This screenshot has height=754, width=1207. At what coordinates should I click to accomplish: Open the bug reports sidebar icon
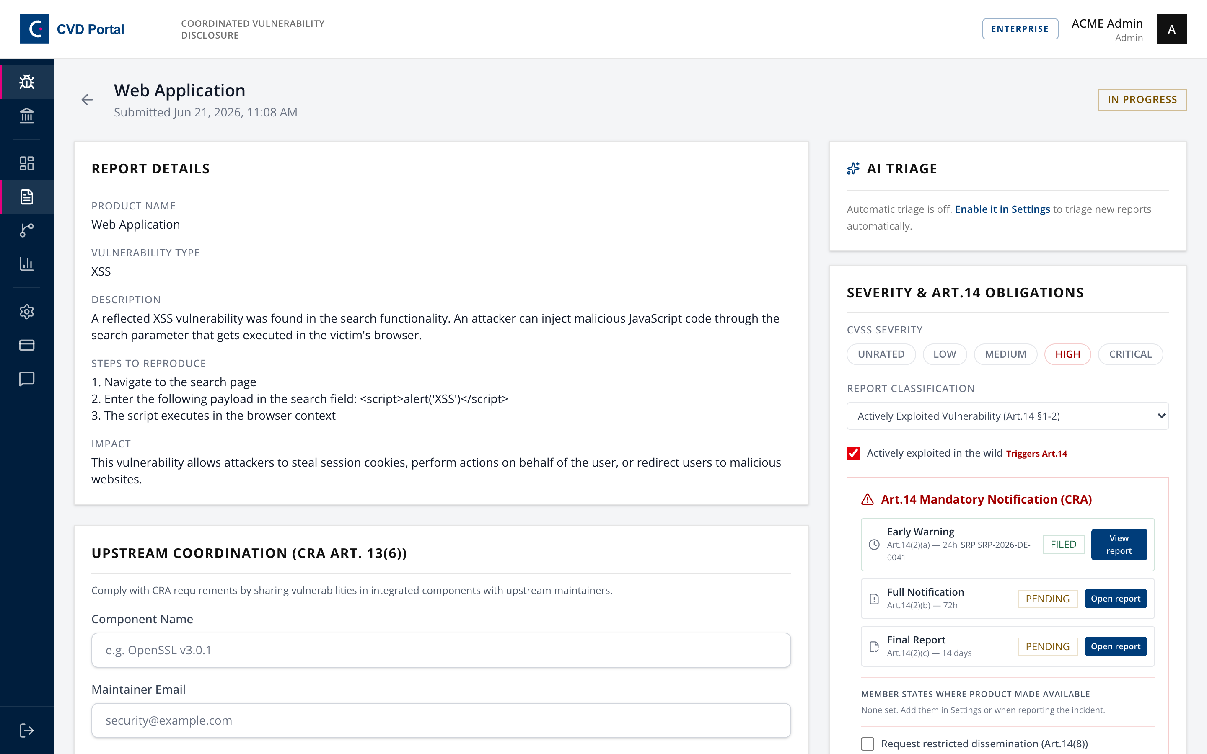pyautogui.click(x=27, y=82)
